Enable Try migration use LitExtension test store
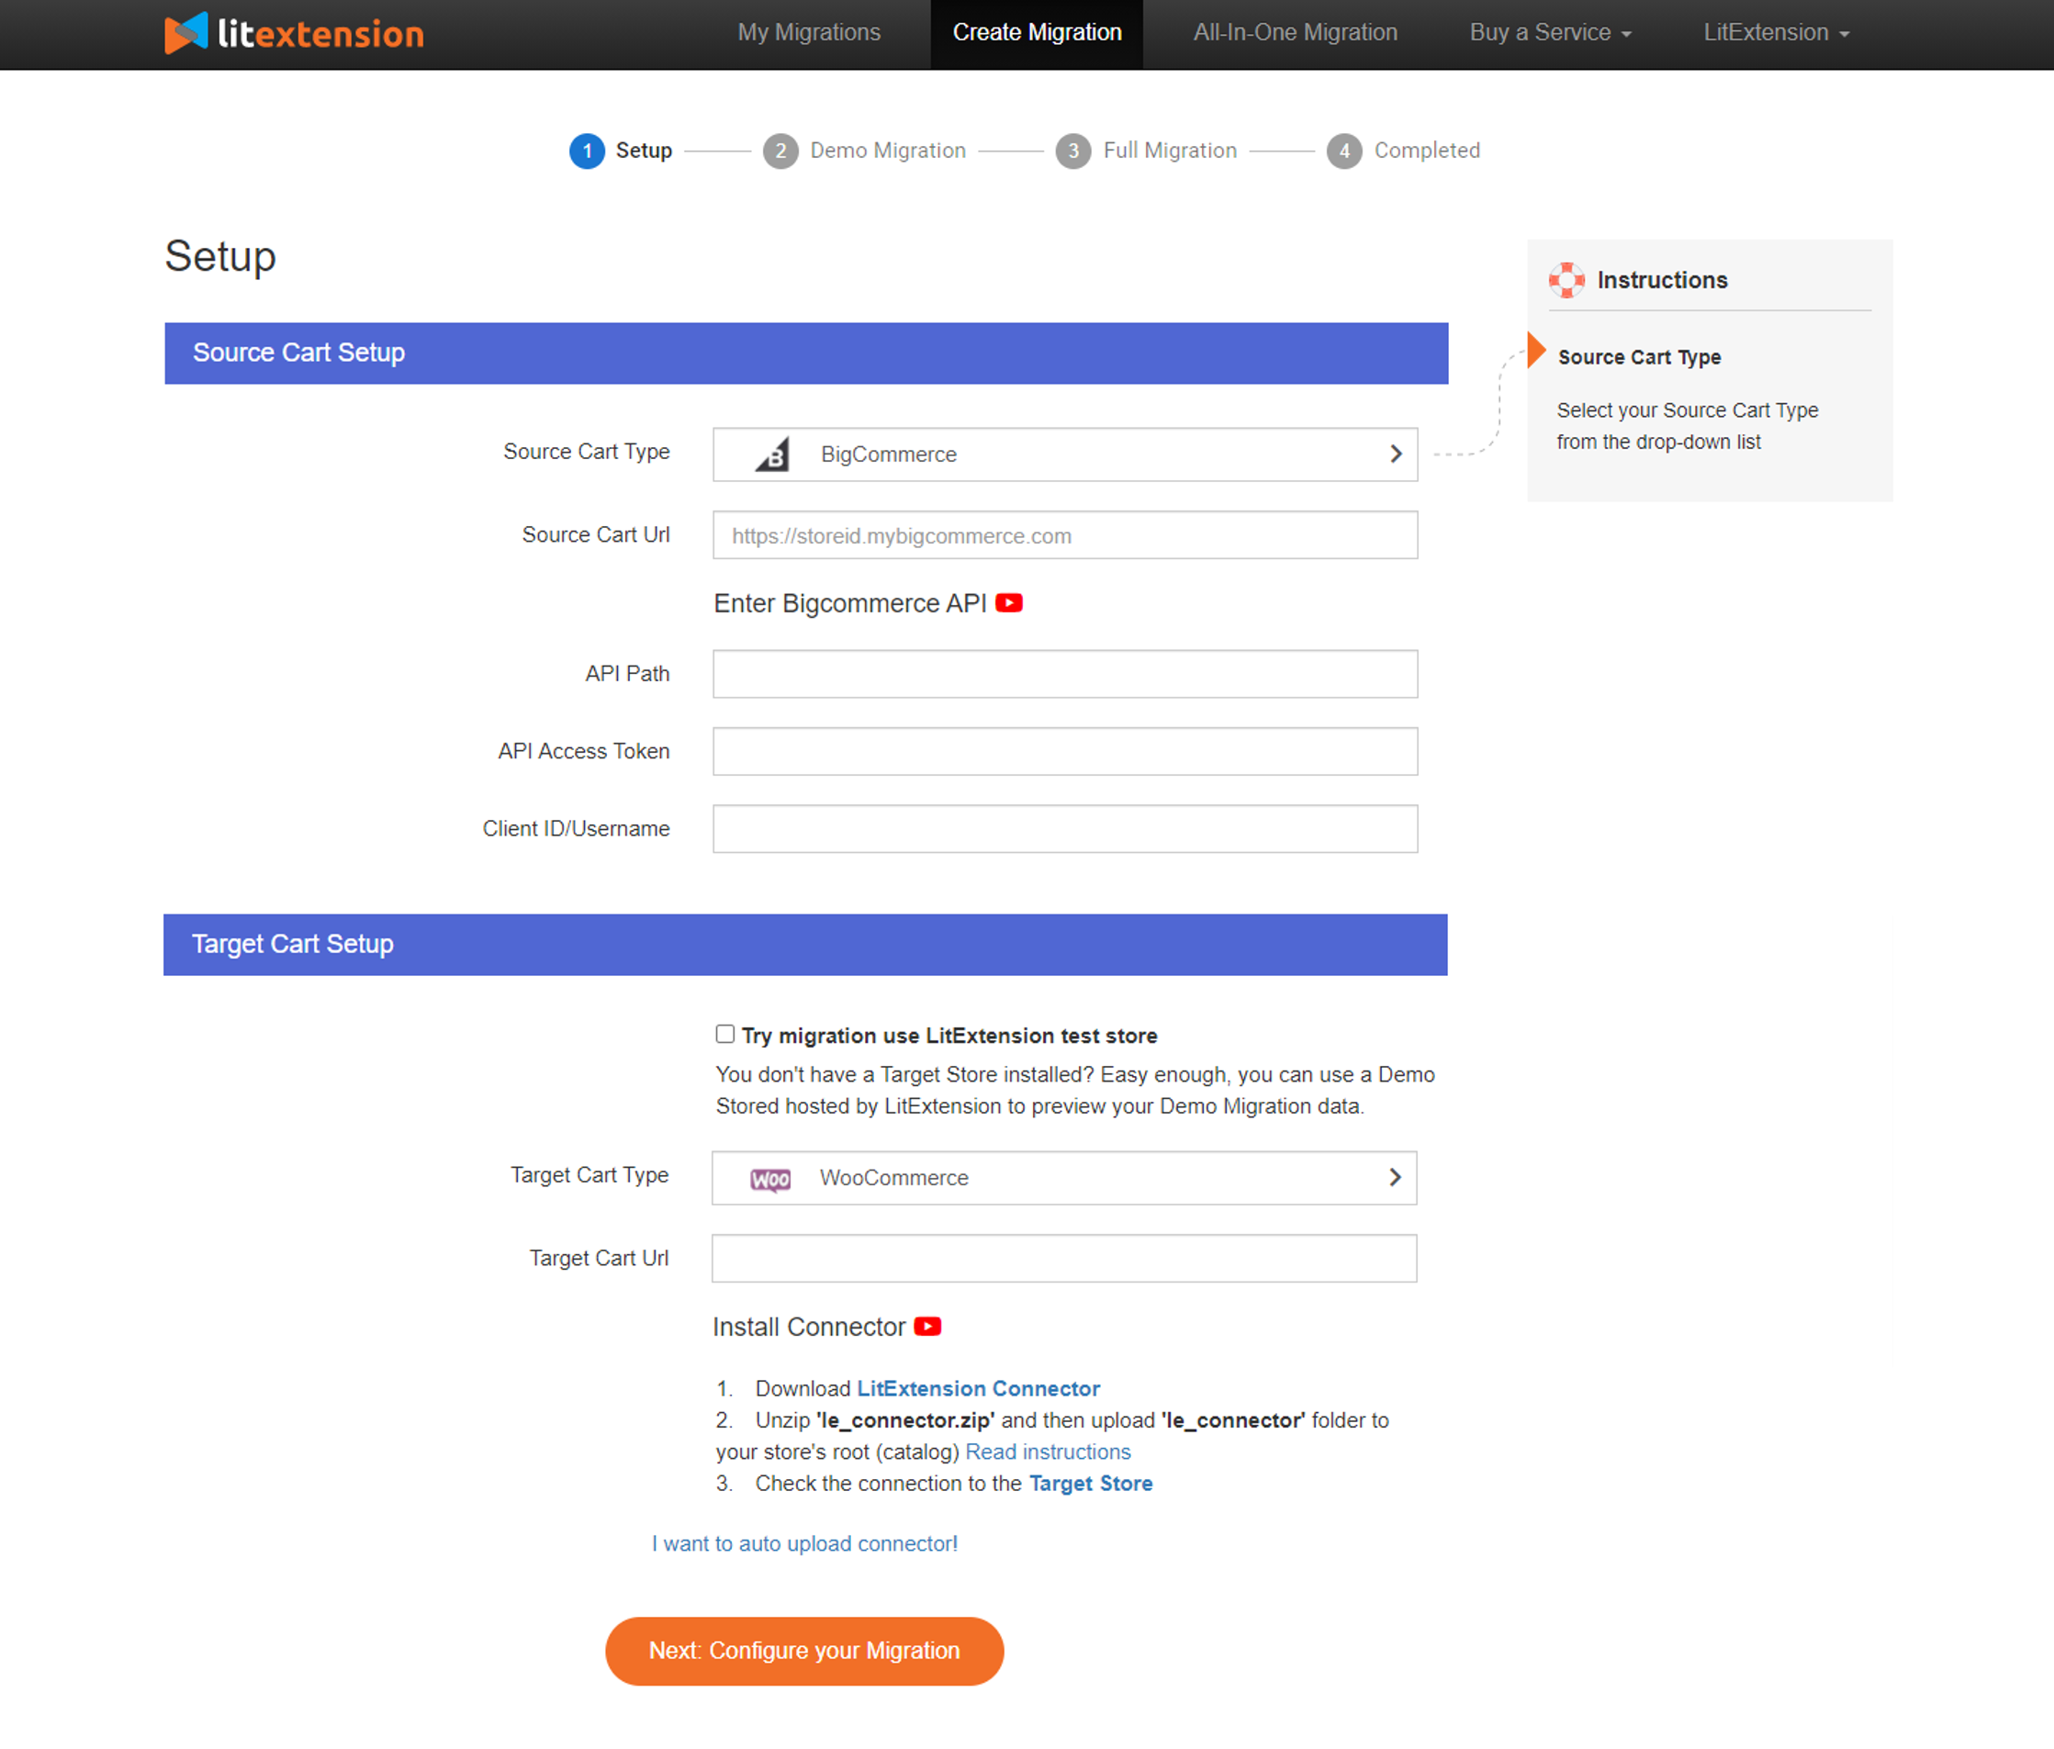2054x1749 pixels. click(x=725, y=1034)
